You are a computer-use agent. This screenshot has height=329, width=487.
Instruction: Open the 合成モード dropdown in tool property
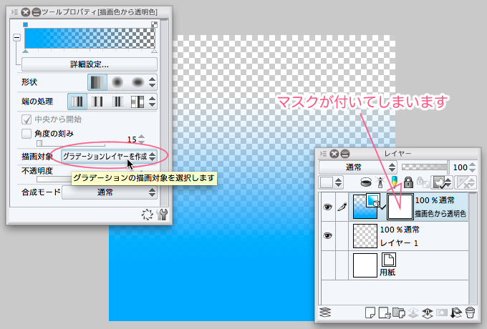pyautogui.click(x=109, y=192)
